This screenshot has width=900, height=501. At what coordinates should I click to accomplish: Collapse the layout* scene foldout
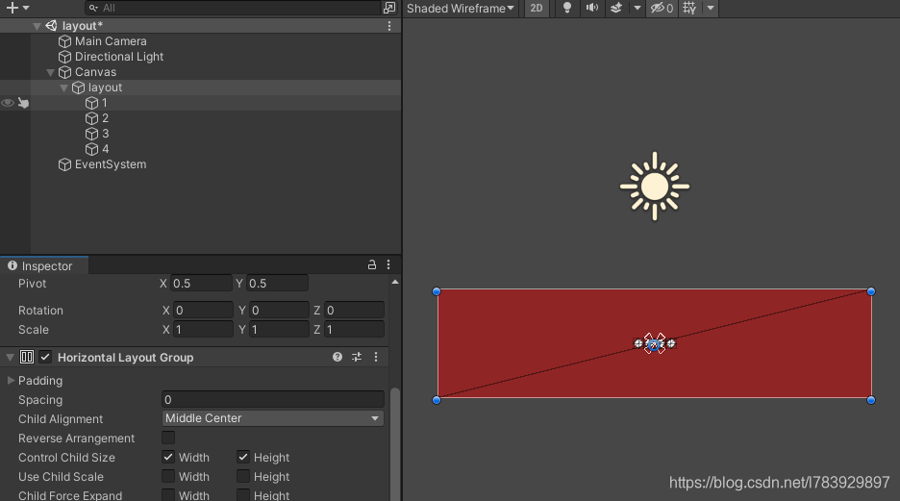click(x=37, y=26)
